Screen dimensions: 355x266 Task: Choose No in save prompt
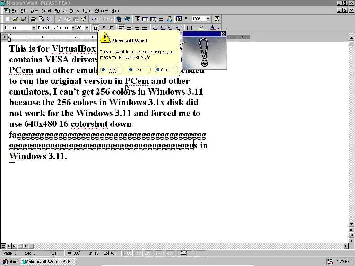(x=139, y=70)
